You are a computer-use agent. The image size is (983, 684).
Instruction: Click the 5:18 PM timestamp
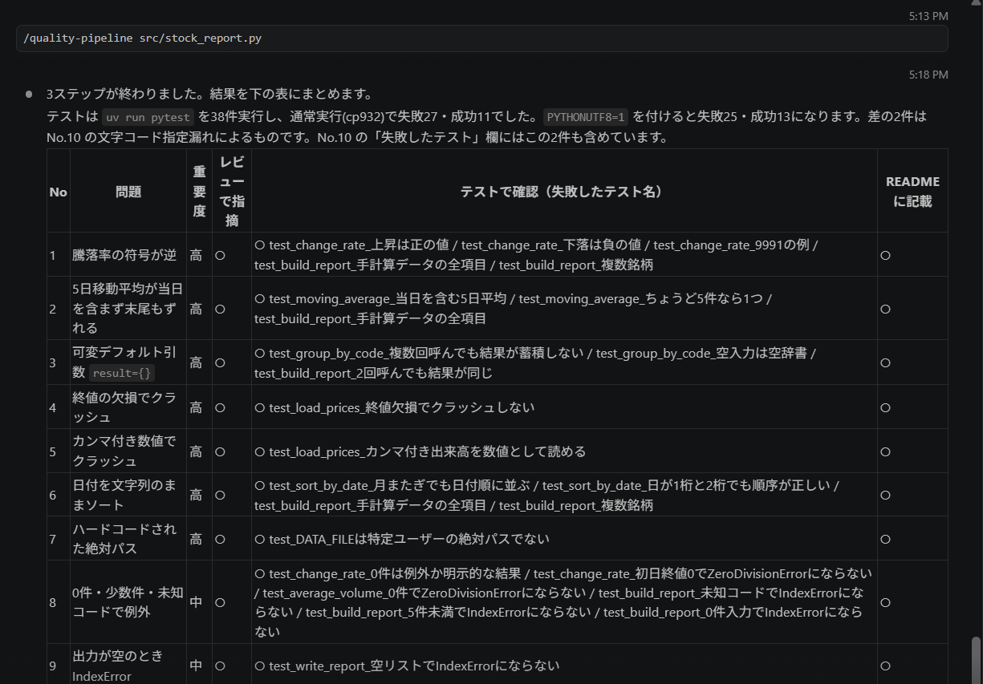[928, 75]
